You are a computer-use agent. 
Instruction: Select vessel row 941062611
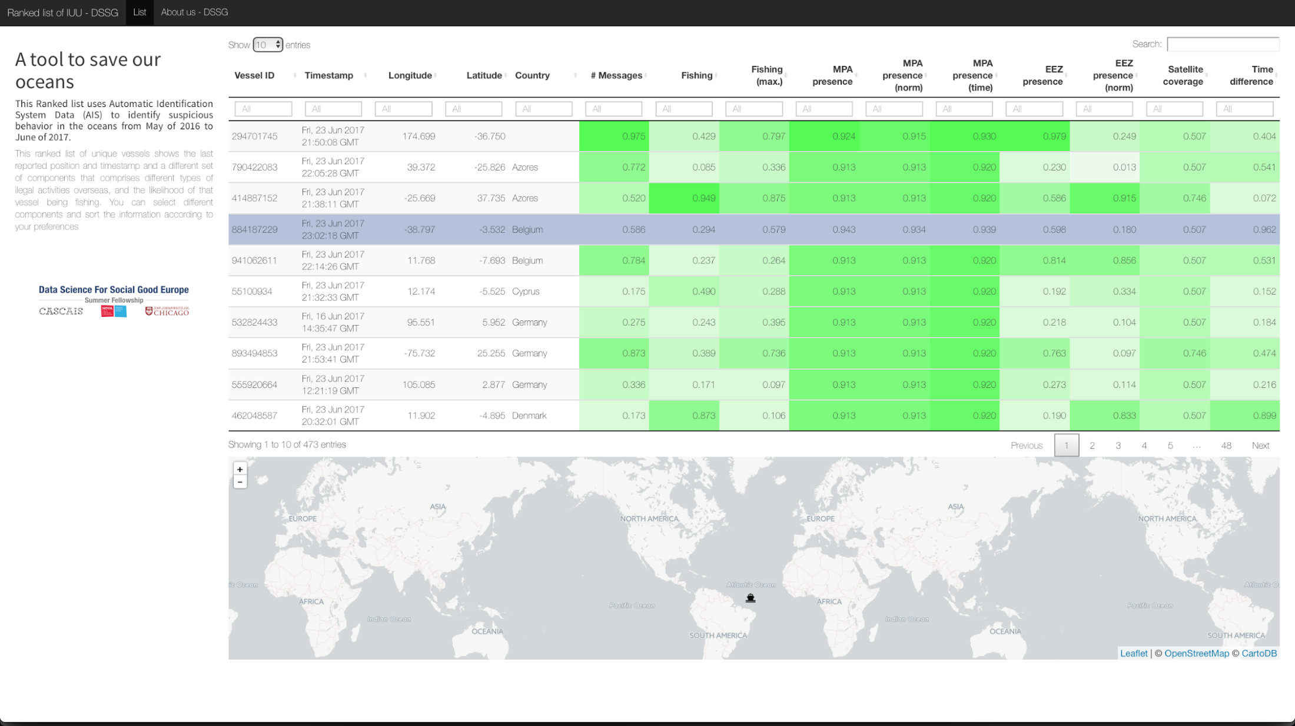754,260
